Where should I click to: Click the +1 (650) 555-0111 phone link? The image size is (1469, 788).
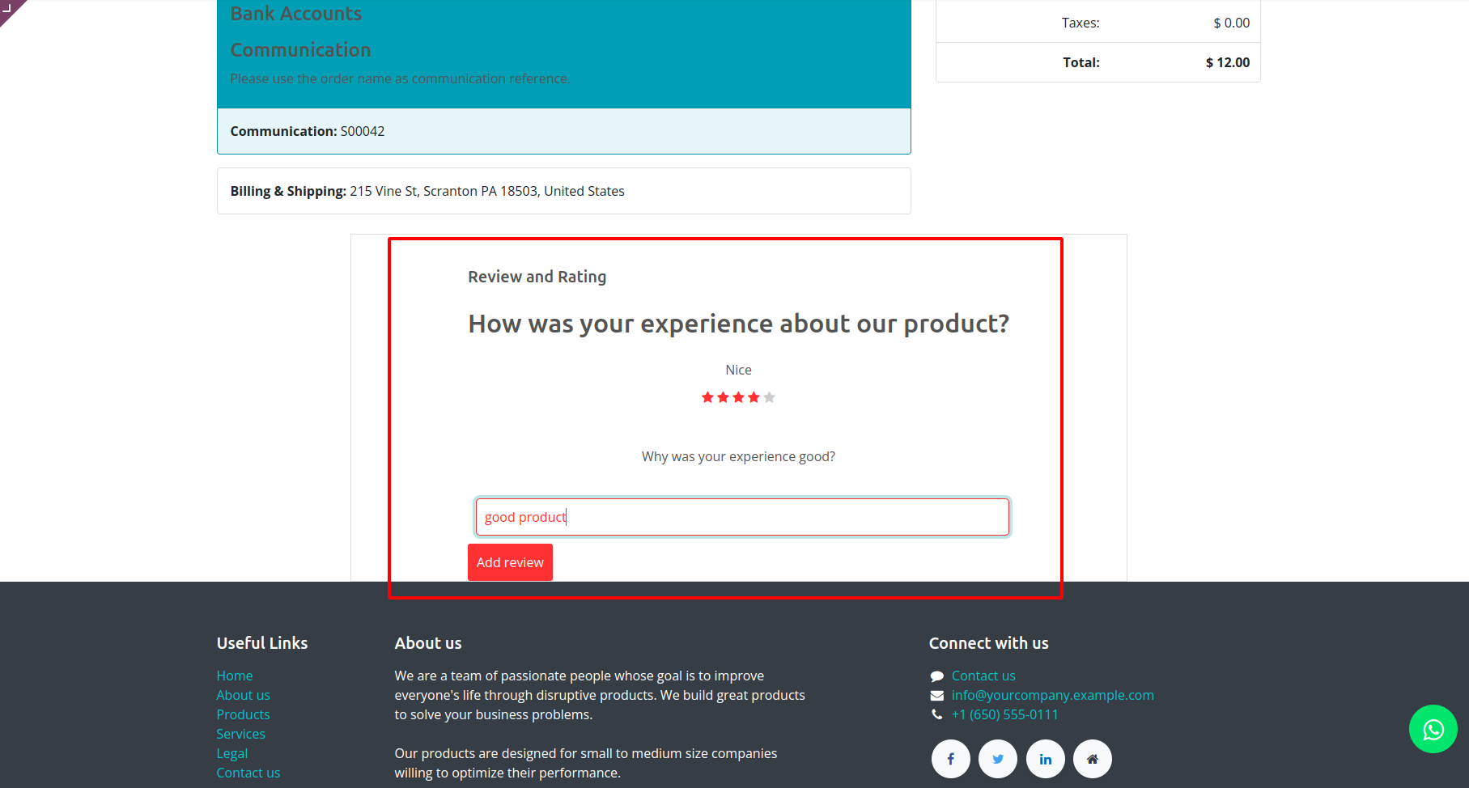(x=1004, y=714)
